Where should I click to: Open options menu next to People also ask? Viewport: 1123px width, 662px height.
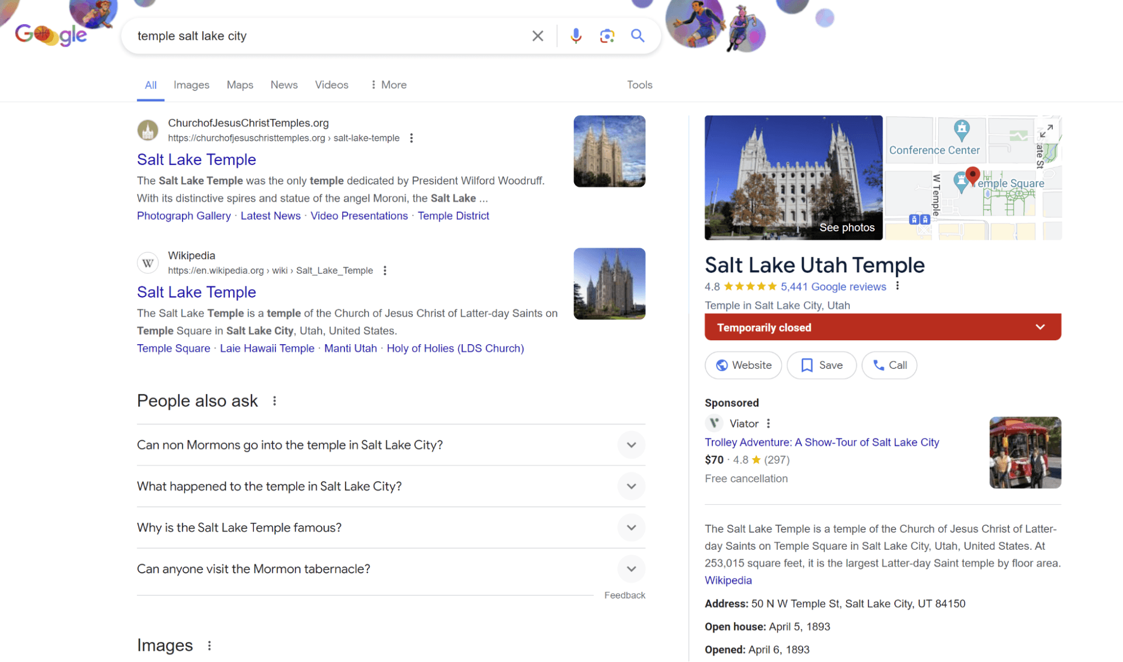point(275,401)
